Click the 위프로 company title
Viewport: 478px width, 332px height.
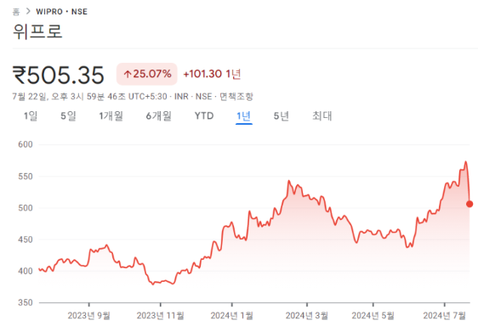tap(37, 31)
